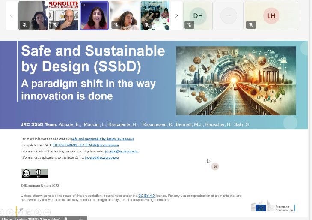Click the slideshow zoom magnifier icon
Screen dimensions: 312x220
click(x=38, y=212)
